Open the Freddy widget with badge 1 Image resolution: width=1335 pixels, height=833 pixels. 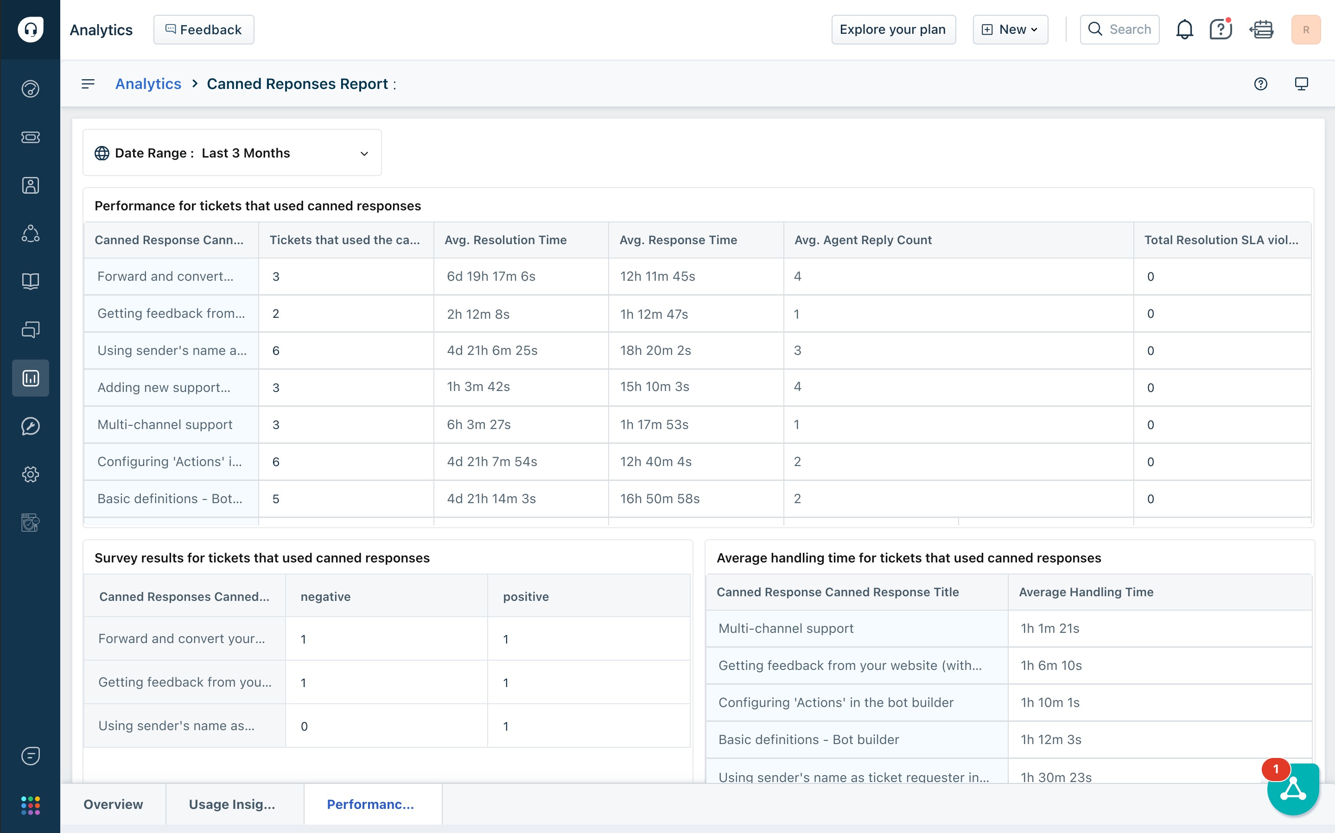pos(1292,789)
